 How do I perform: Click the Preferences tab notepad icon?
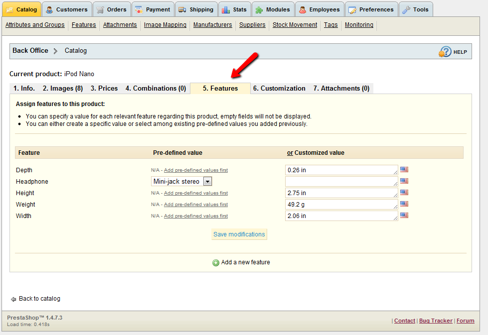tap(352, 10)
